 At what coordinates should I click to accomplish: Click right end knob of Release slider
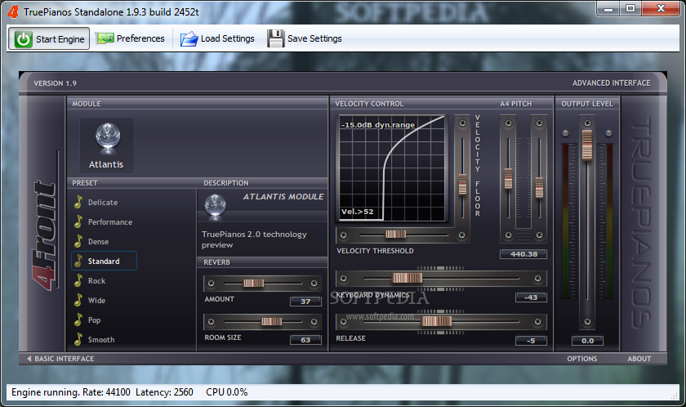coord(537,322)
